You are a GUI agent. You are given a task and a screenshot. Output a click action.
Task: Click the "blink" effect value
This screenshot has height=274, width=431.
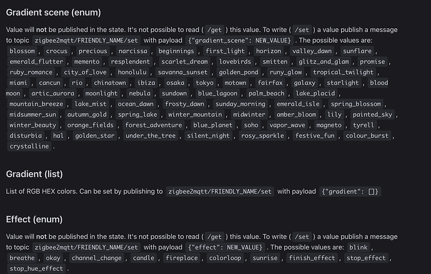click(x=359, y=247)
